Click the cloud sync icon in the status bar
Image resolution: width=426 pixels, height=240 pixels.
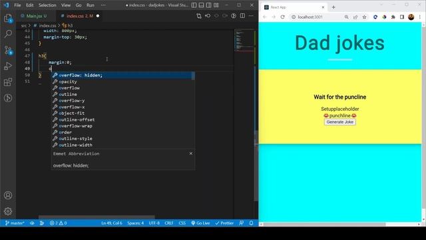[x=32, y=223]
